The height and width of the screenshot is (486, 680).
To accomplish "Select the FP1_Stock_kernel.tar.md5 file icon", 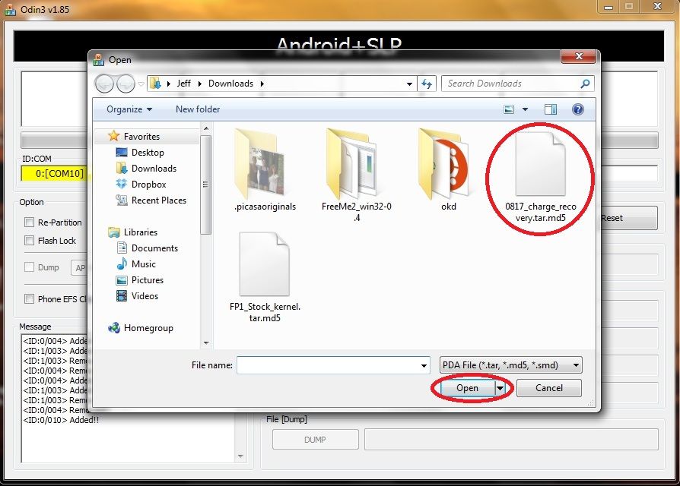I will (264, 264).
